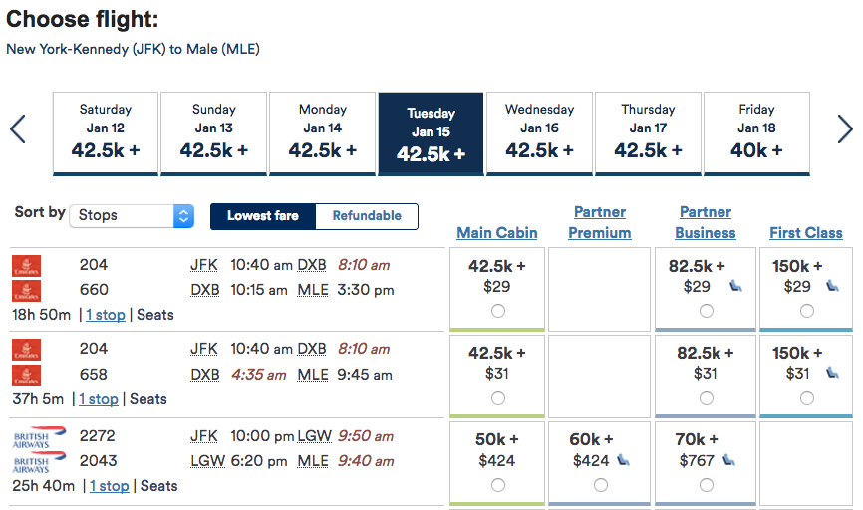Open the First Class column link
The height and width of the screenshot is (510, 863).
click(805, 233)
